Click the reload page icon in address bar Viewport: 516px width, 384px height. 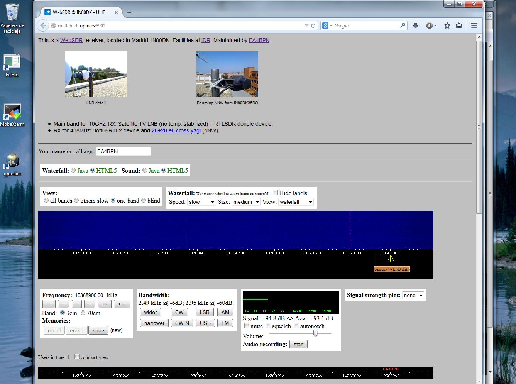tap(313, 26)
